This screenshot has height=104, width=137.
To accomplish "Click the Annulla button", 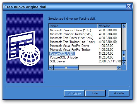I will point(119,93).
